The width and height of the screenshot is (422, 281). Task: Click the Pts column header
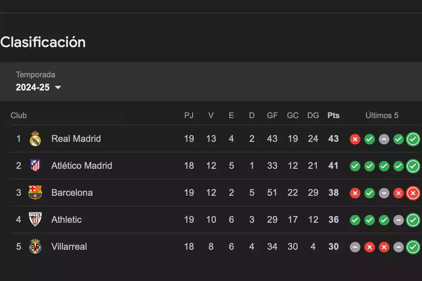[x=333, y=116]
